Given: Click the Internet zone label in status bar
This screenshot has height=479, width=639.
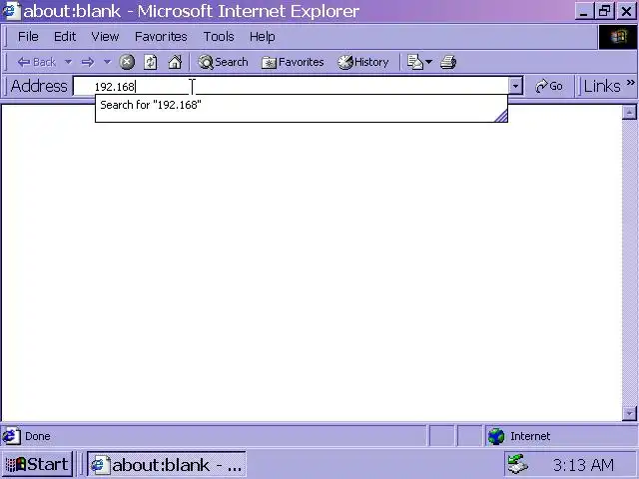Looking at the screenshot, I should (530, 436).
